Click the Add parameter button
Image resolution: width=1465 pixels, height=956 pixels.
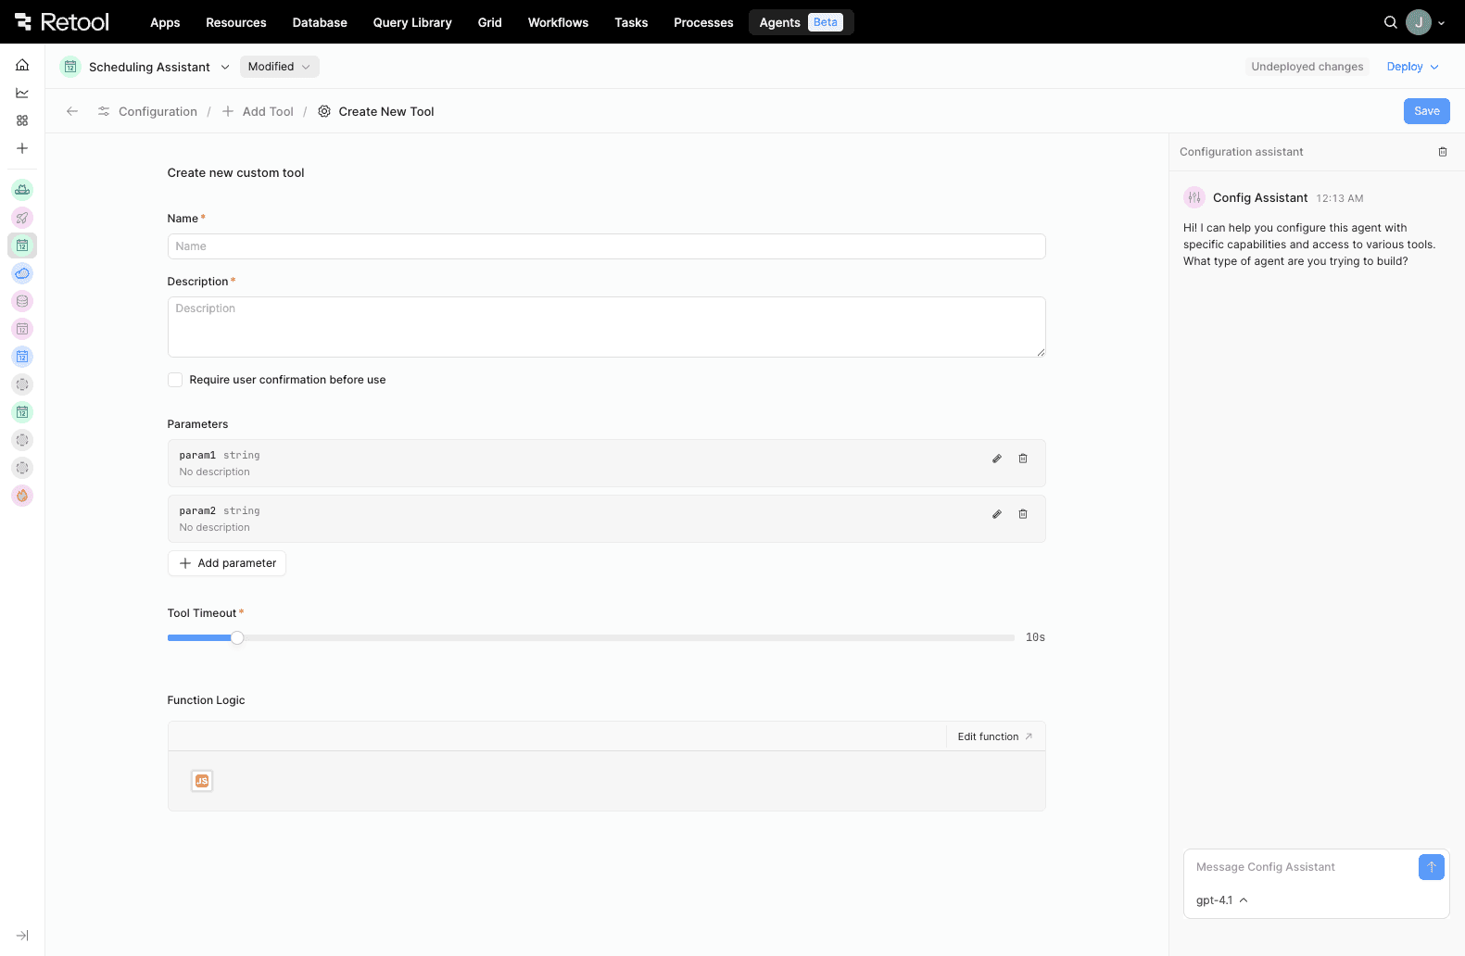[227, 563]
